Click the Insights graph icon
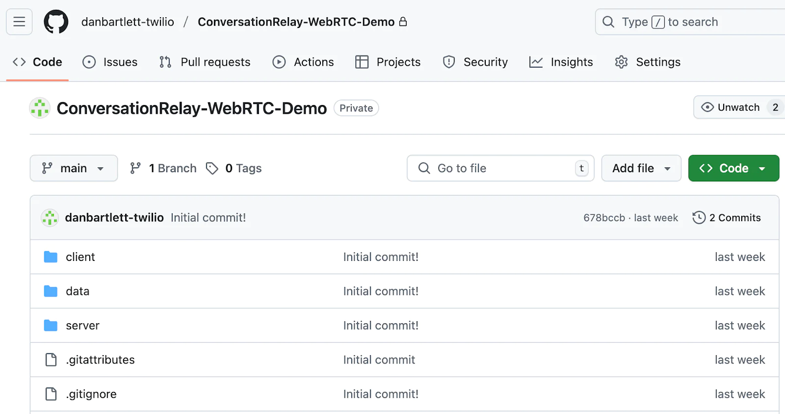 (536, 62)
